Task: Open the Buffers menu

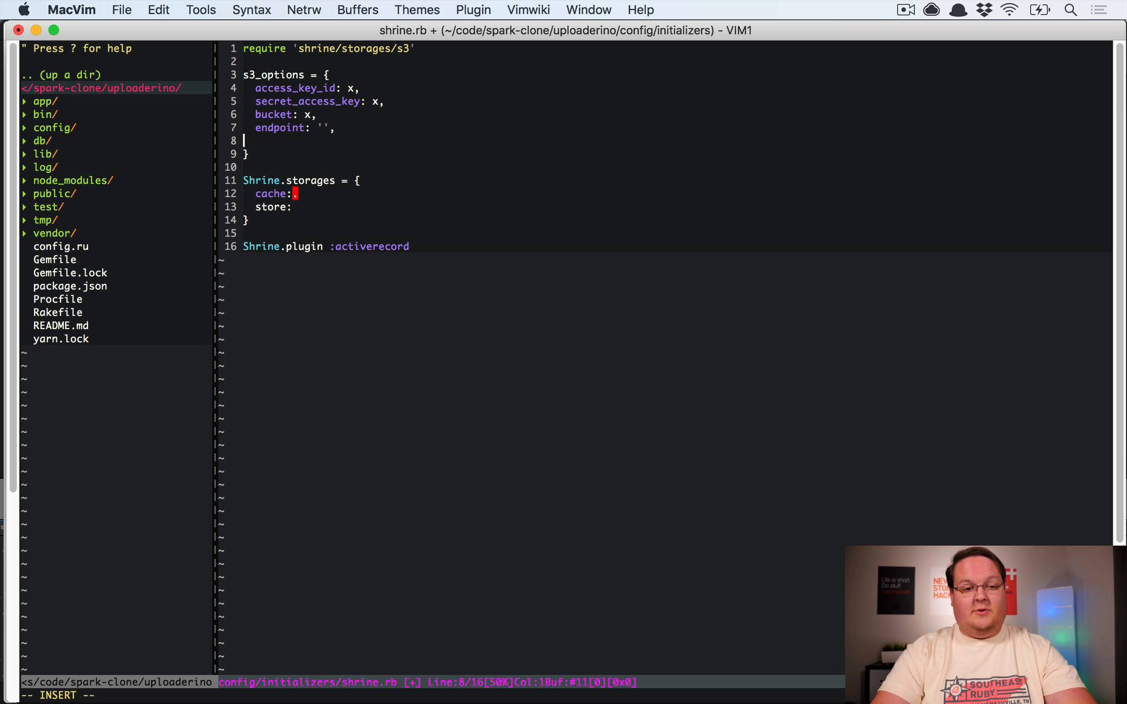Action: 357,9
